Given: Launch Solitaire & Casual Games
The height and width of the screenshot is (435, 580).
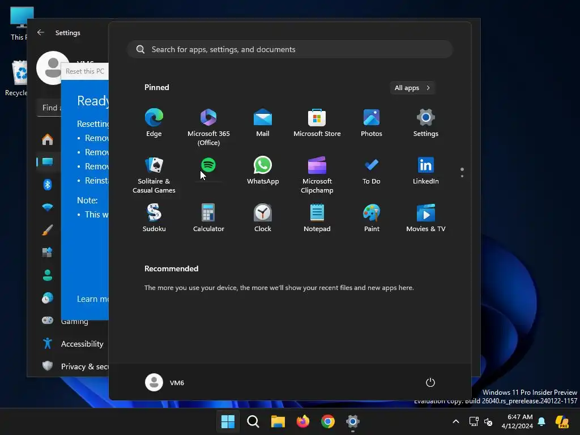Looking at the screenshot, I should tap(154, 174).
